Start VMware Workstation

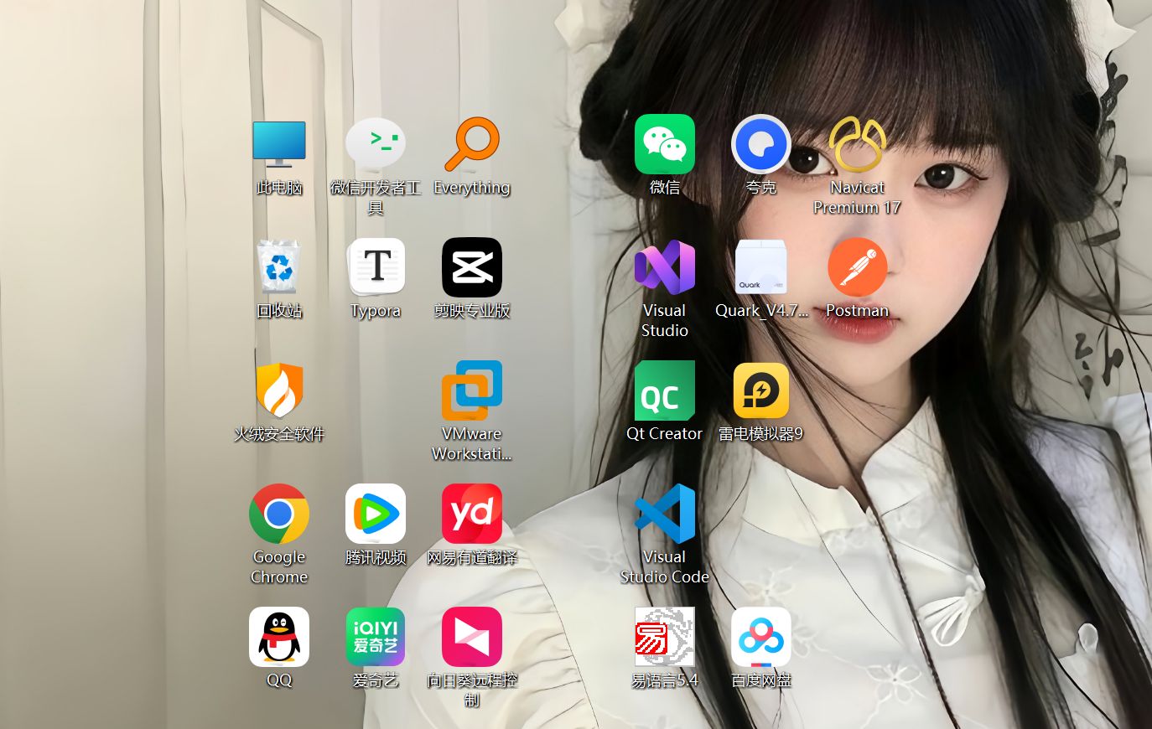coord(472,390)
